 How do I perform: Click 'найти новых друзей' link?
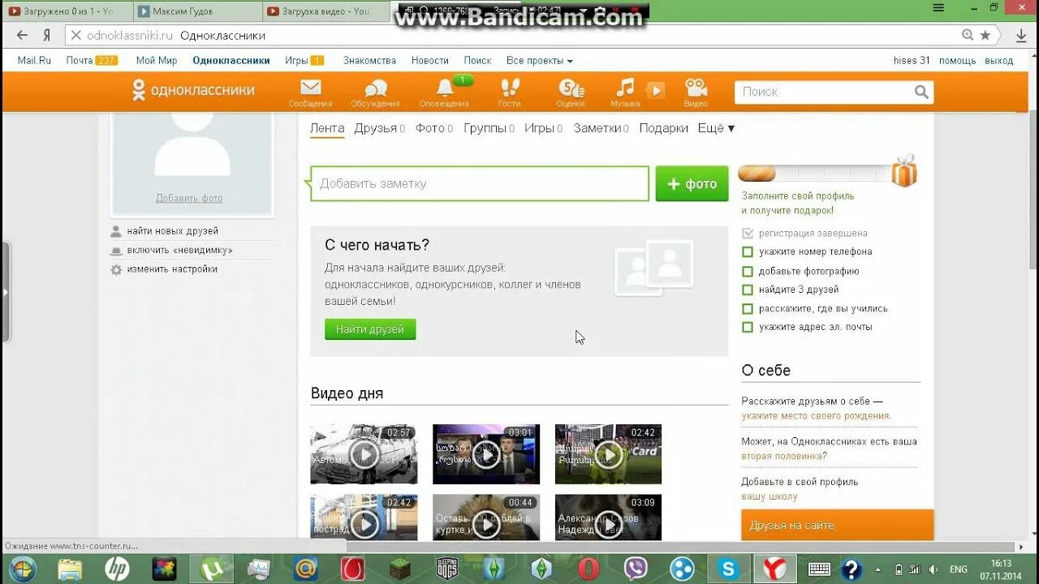[x=172, y=231]
